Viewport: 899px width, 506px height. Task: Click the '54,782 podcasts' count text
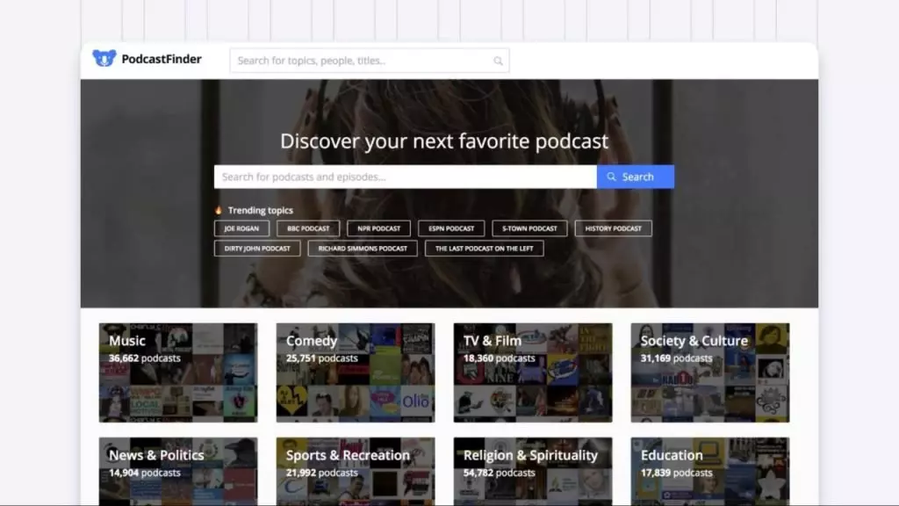[x=499, y=473]
